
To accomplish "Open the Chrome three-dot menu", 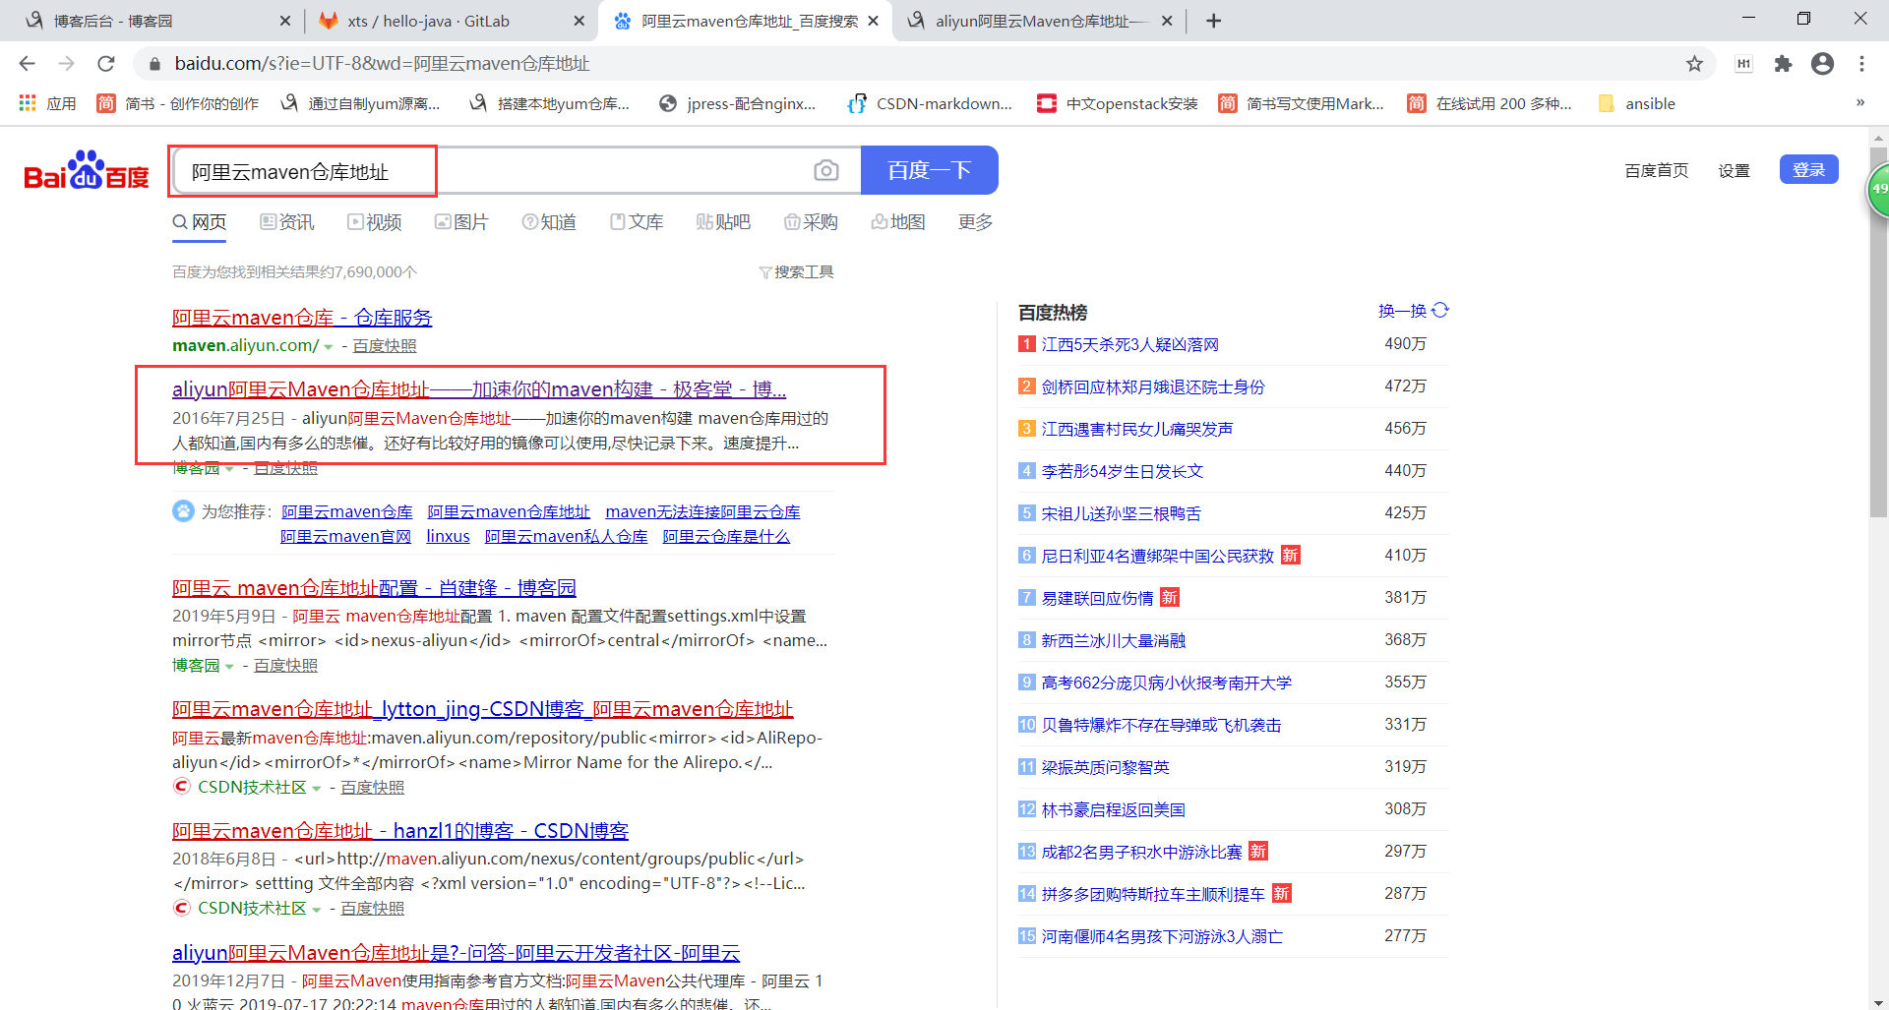I will coord(1861,63).
